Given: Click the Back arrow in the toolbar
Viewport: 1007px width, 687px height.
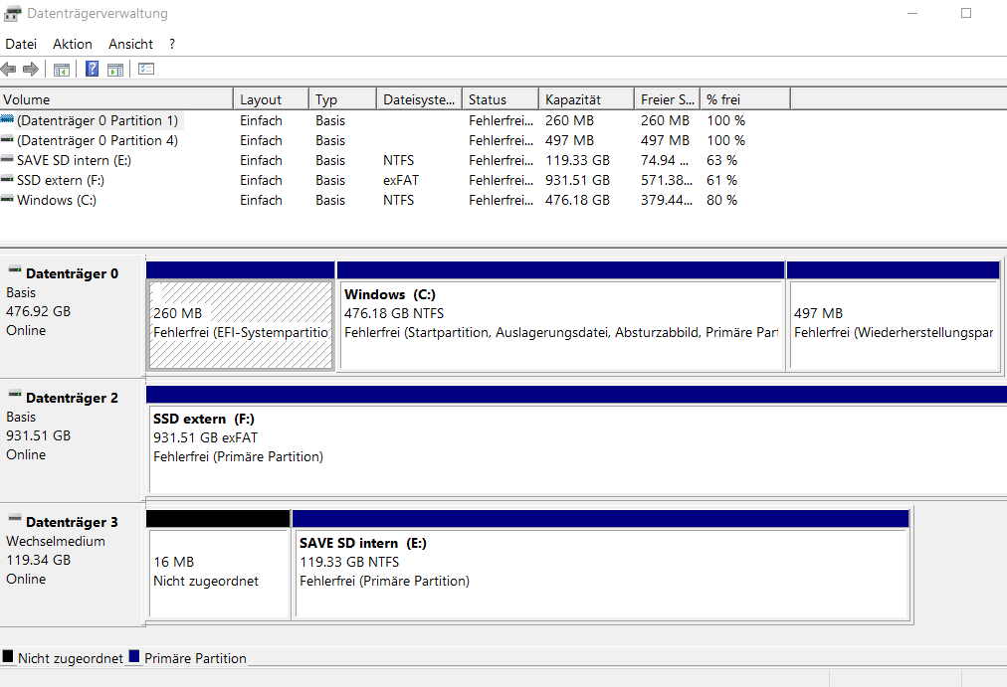Looking at the screenshot, I should point(8,70).
